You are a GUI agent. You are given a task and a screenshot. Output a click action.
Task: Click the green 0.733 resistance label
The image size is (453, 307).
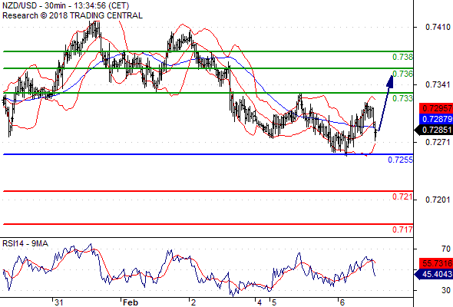point(402,98)
